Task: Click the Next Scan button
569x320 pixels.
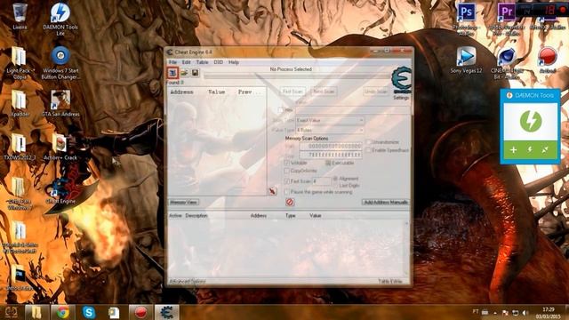Action: pos(324,92)
